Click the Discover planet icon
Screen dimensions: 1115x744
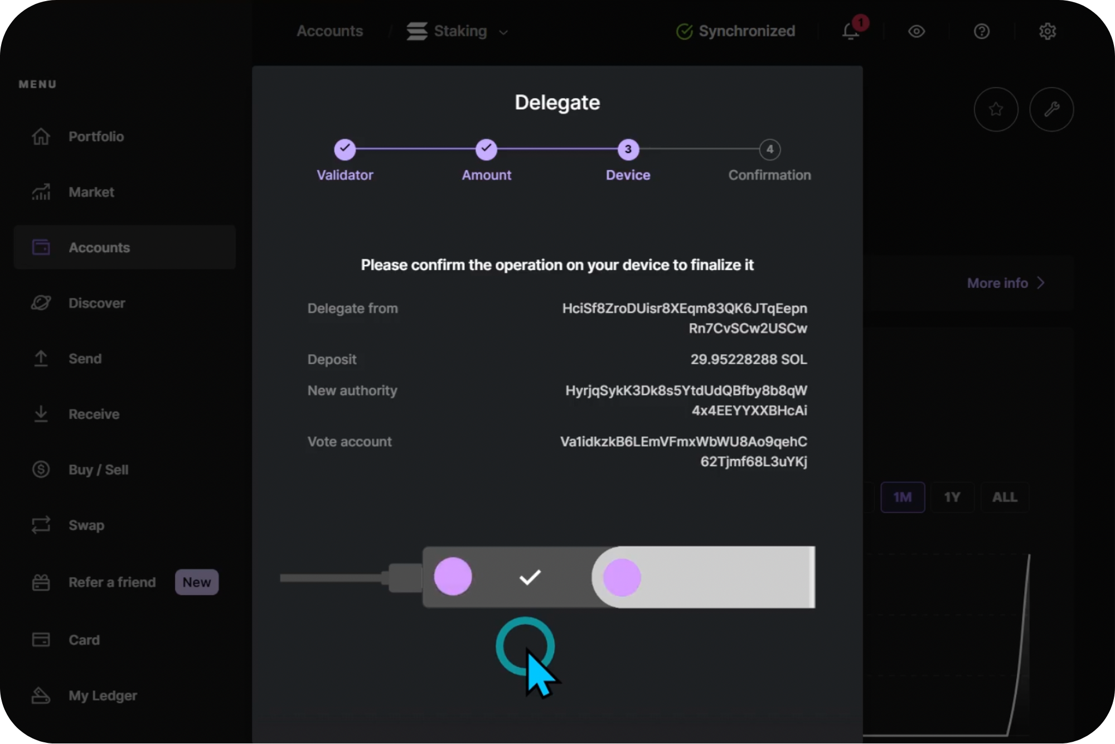coord(41,303)
